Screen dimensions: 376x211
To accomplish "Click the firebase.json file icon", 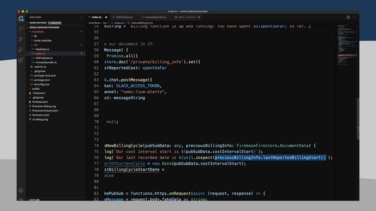I will coord(30,102).
